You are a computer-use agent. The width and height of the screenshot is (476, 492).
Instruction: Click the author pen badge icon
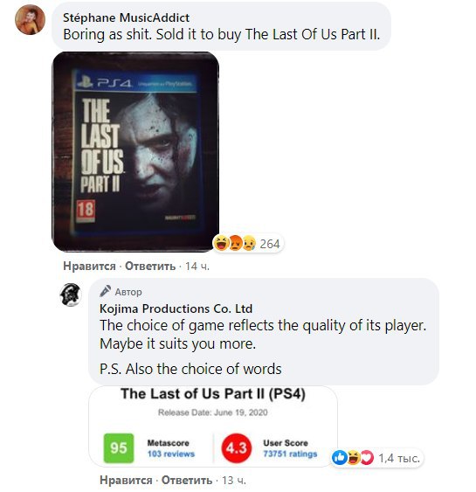click(106, 291)
